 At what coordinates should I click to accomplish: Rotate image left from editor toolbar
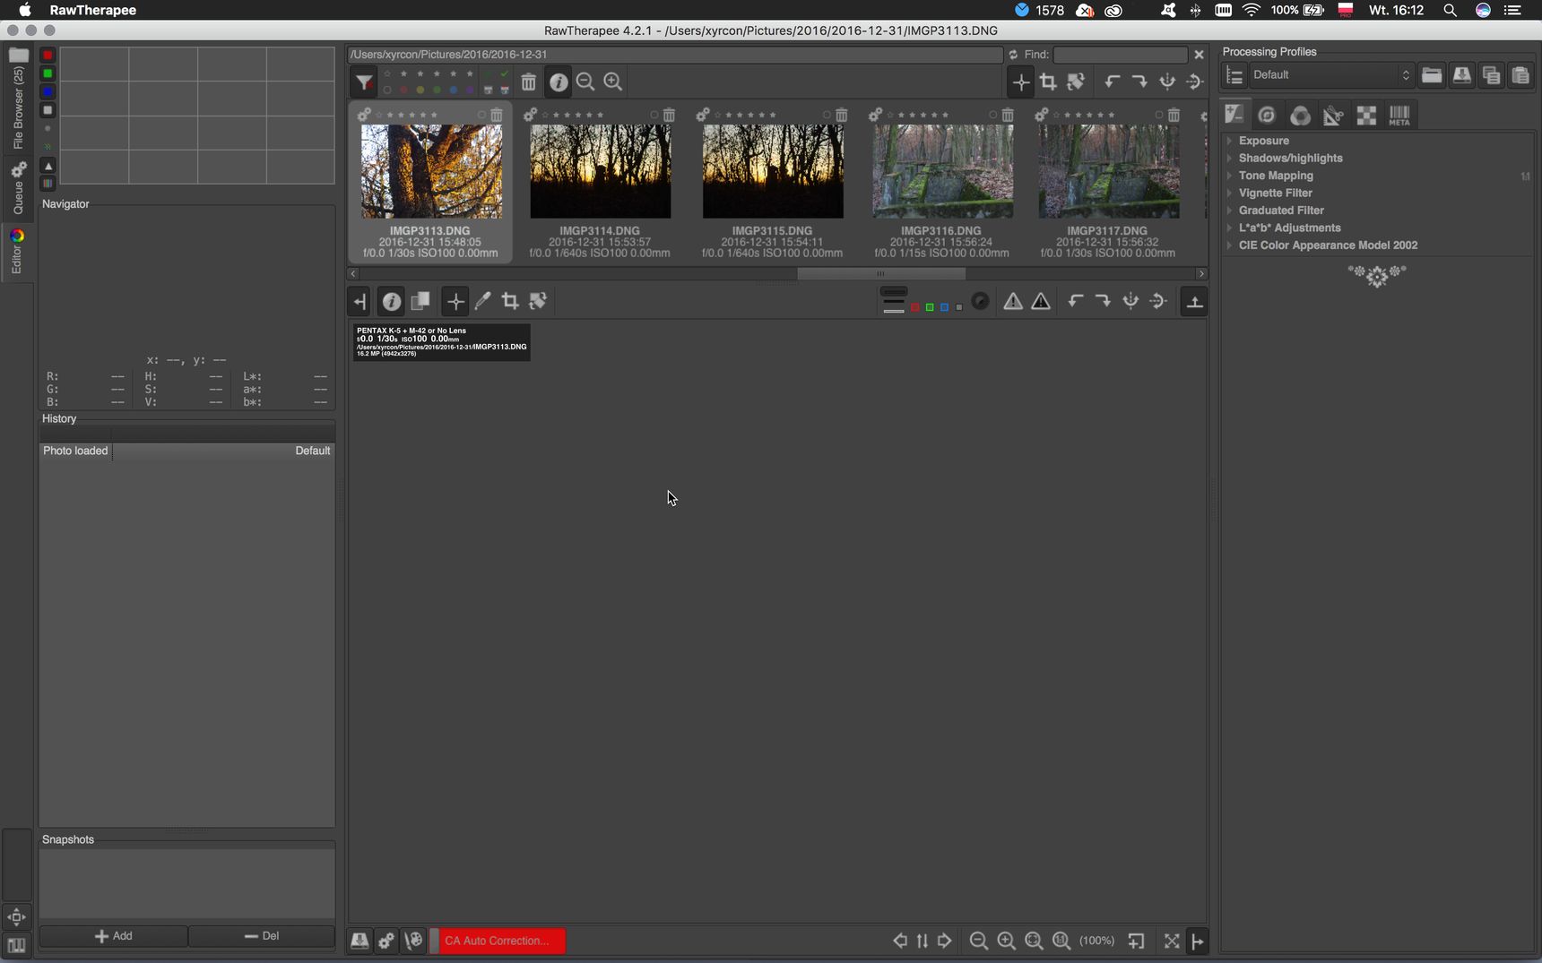1075,302
